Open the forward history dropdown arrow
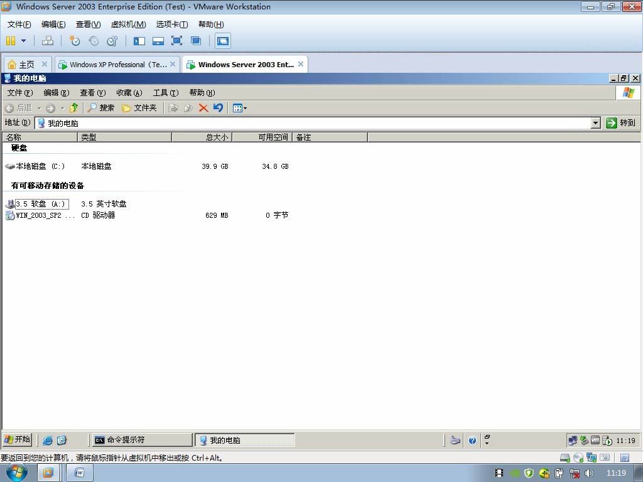643x482 pixels. coord(63,108)
